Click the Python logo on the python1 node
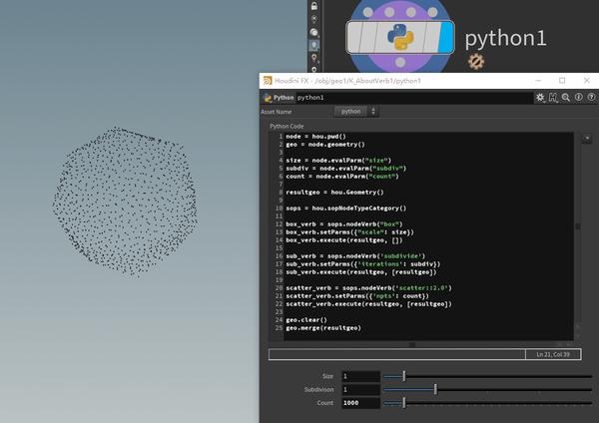This screenshot has height=423, width=599. coord(399,37)
